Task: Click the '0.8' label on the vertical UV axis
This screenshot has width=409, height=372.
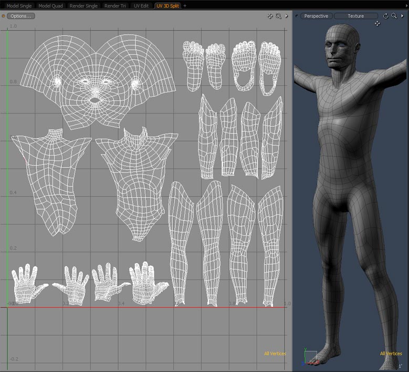Action: (13, 81)
